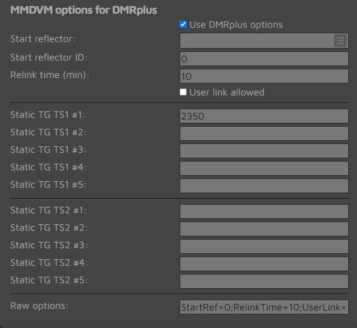Focus the Static TG TS1 #2 field
357x328 pixels.
pos(264,133)
